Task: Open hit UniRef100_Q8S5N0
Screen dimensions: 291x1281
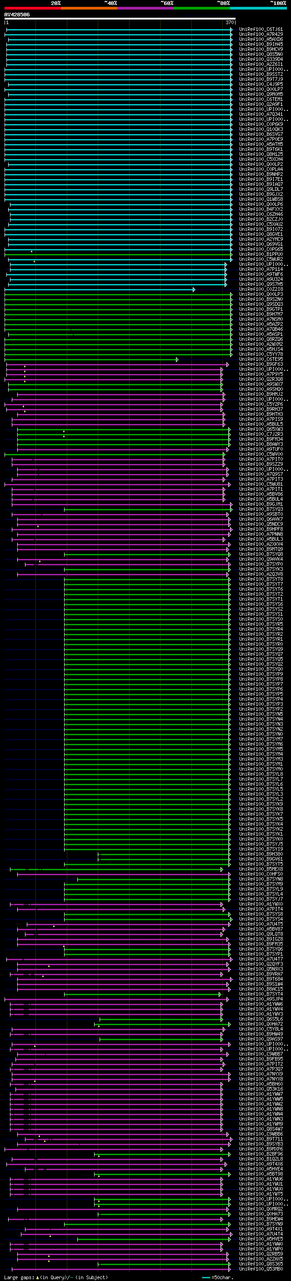Action: 261,54
